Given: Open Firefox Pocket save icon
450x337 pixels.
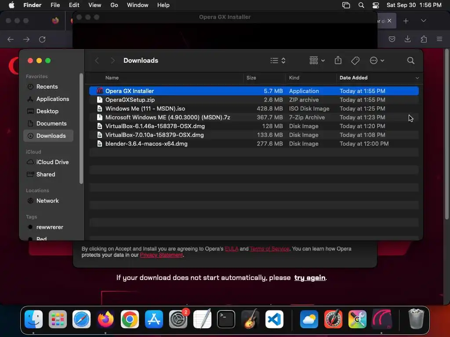Looking at the screenshot, I should pyautogui.click(x=392, y=39).
